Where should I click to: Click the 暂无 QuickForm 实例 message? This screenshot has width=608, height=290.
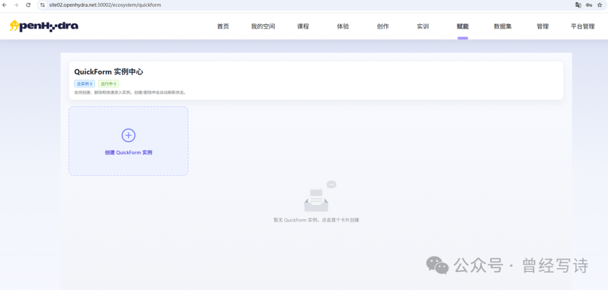[316, 220]
